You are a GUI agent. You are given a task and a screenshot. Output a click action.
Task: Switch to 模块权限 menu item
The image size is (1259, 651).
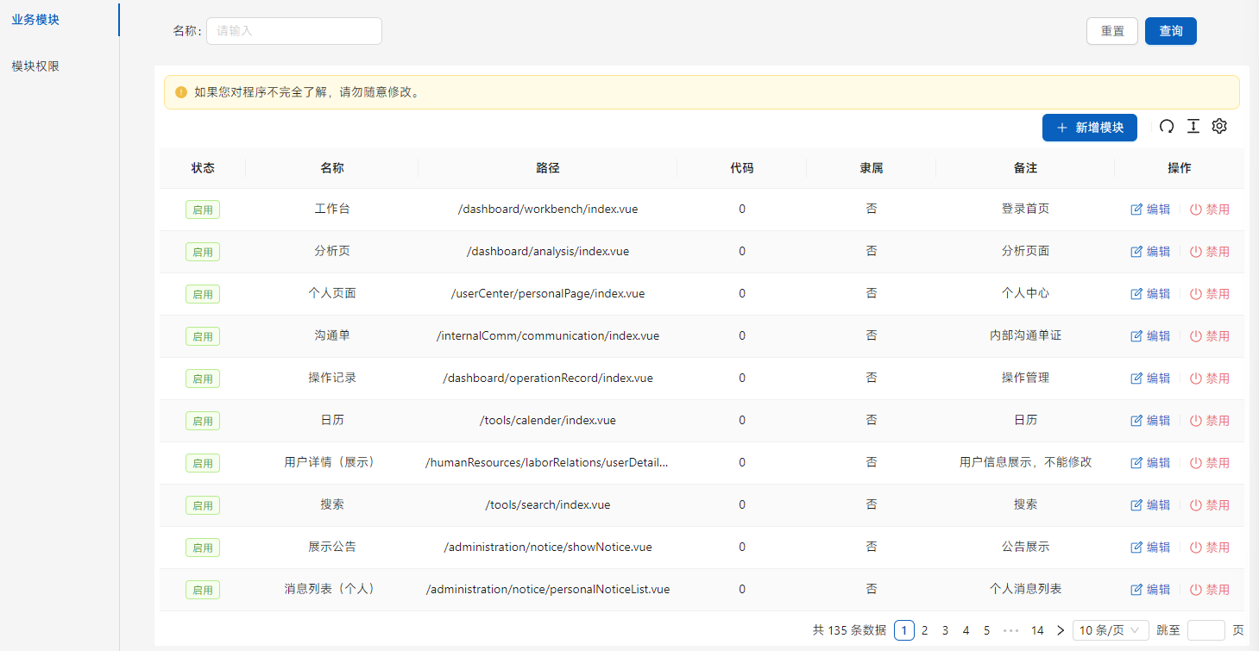35,66
